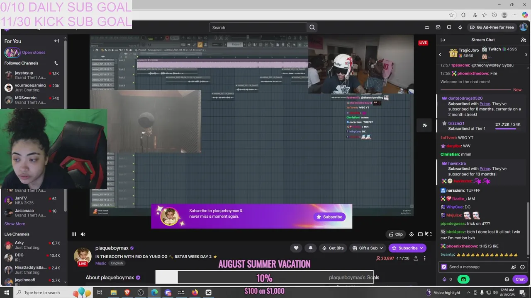Viewport: 531px width, 298px height.
Task: Open browser extensions puzzle icon
Action: tap(463, 15)
